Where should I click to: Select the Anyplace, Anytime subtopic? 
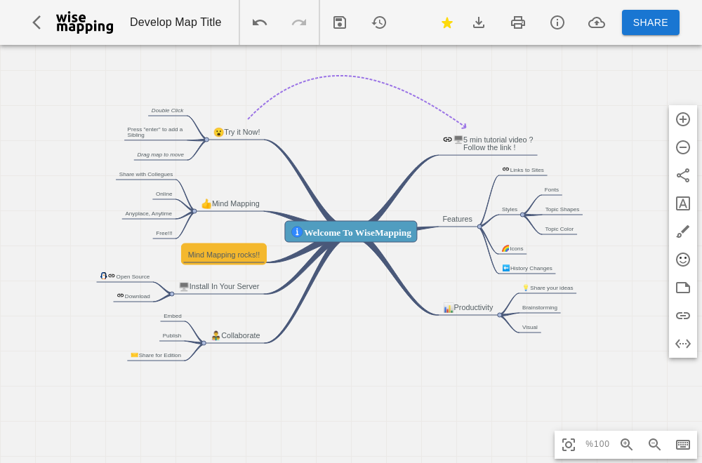pos(149,214)
